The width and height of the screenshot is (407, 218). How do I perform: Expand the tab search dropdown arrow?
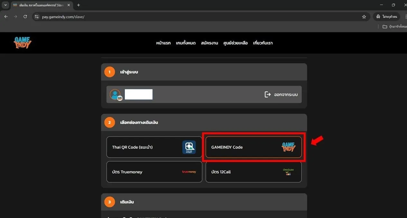(5, 5)
